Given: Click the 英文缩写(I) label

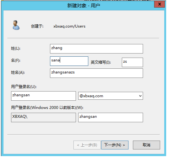Looking at the screenshot, I should click(101, 62).
